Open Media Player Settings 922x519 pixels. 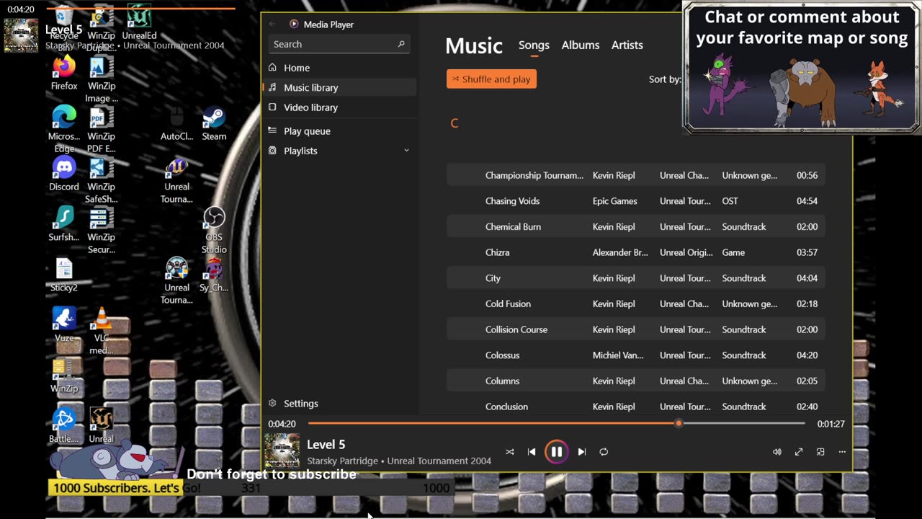(x=339, y=404)
